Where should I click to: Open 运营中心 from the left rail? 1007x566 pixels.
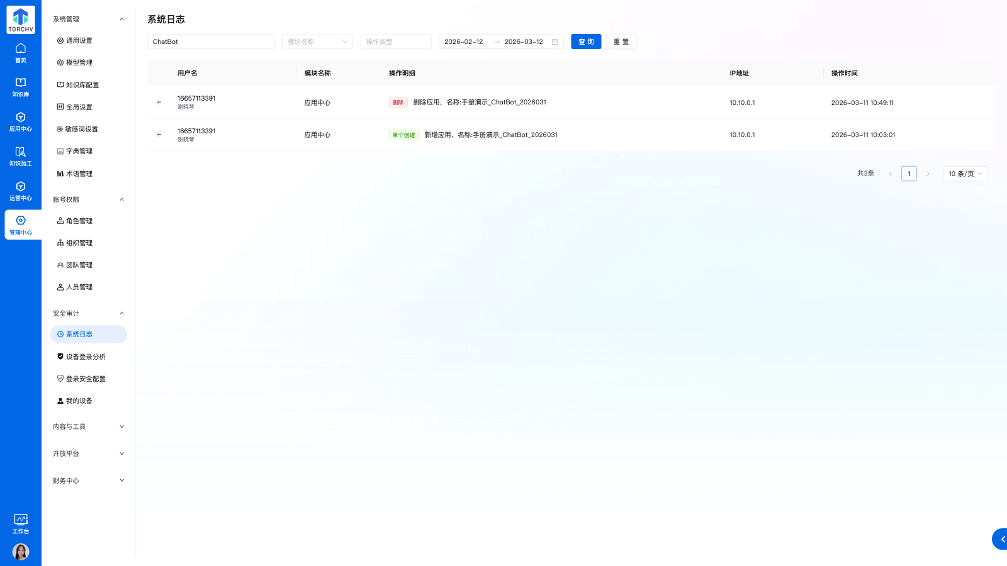coord(20,191)
